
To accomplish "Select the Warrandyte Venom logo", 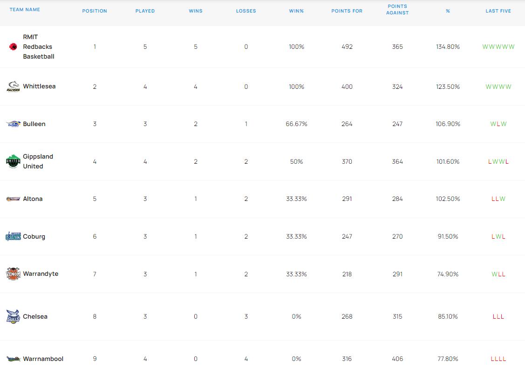I will pos(14,274).
